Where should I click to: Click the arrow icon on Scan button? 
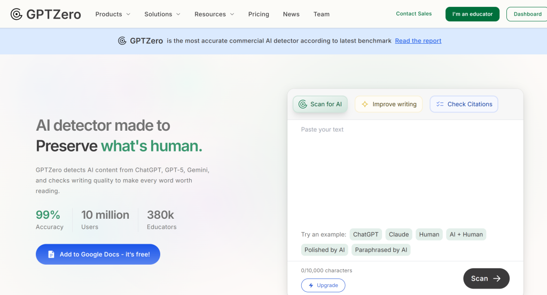497,278
